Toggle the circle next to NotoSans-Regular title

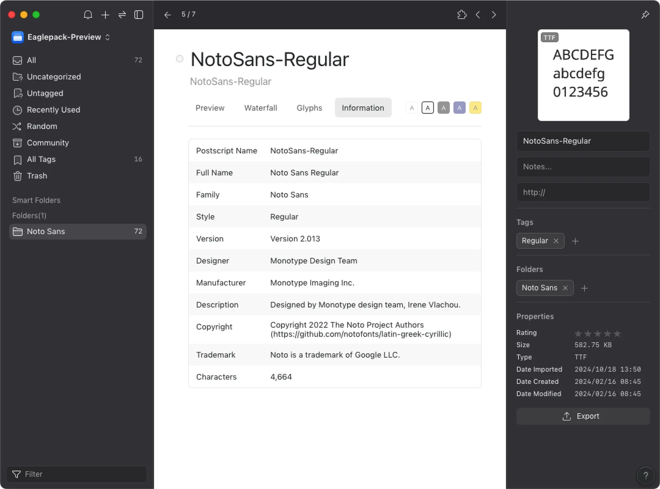coord(180,59)
